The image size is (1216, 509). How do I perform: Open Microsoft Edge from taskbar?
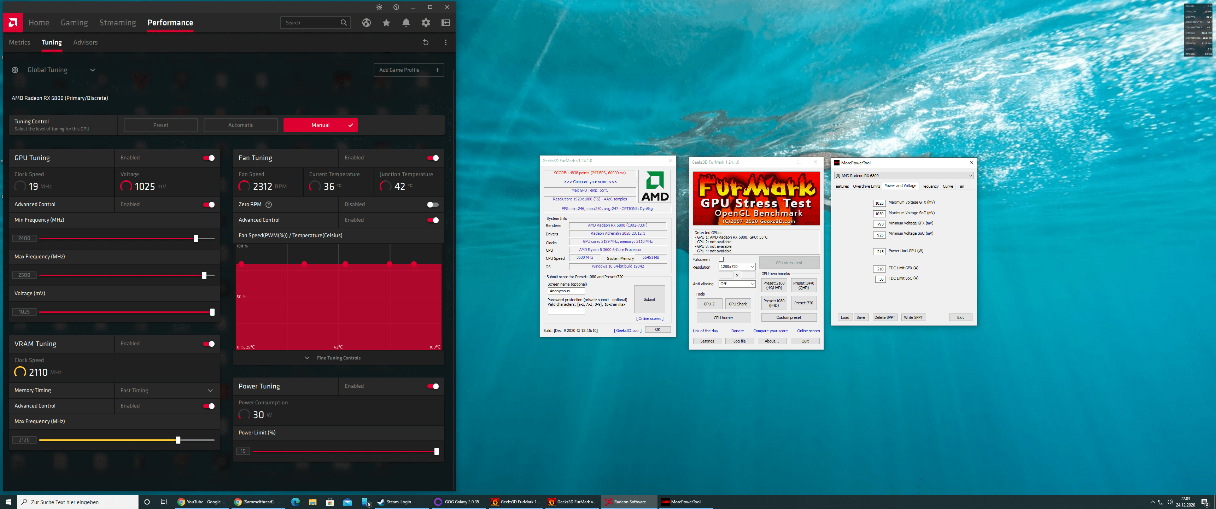coord(296,502)
